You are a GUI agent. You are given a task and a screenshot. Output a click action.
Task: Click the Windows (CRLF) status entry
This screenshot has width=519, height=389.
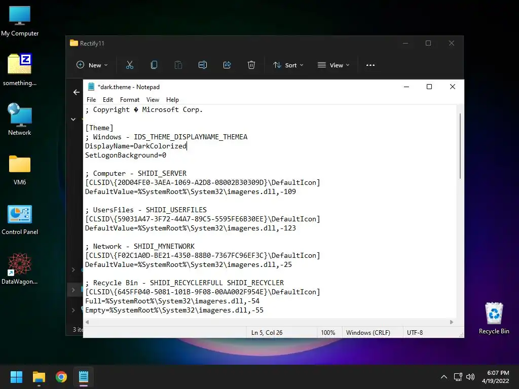368,333
